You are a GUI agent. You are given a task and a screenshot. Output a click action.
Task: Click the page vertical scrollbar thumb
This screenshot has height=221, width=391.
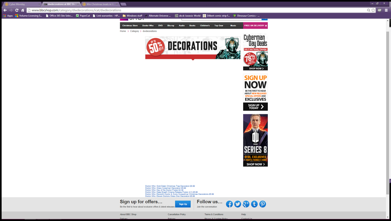click(x=387, y=113)
